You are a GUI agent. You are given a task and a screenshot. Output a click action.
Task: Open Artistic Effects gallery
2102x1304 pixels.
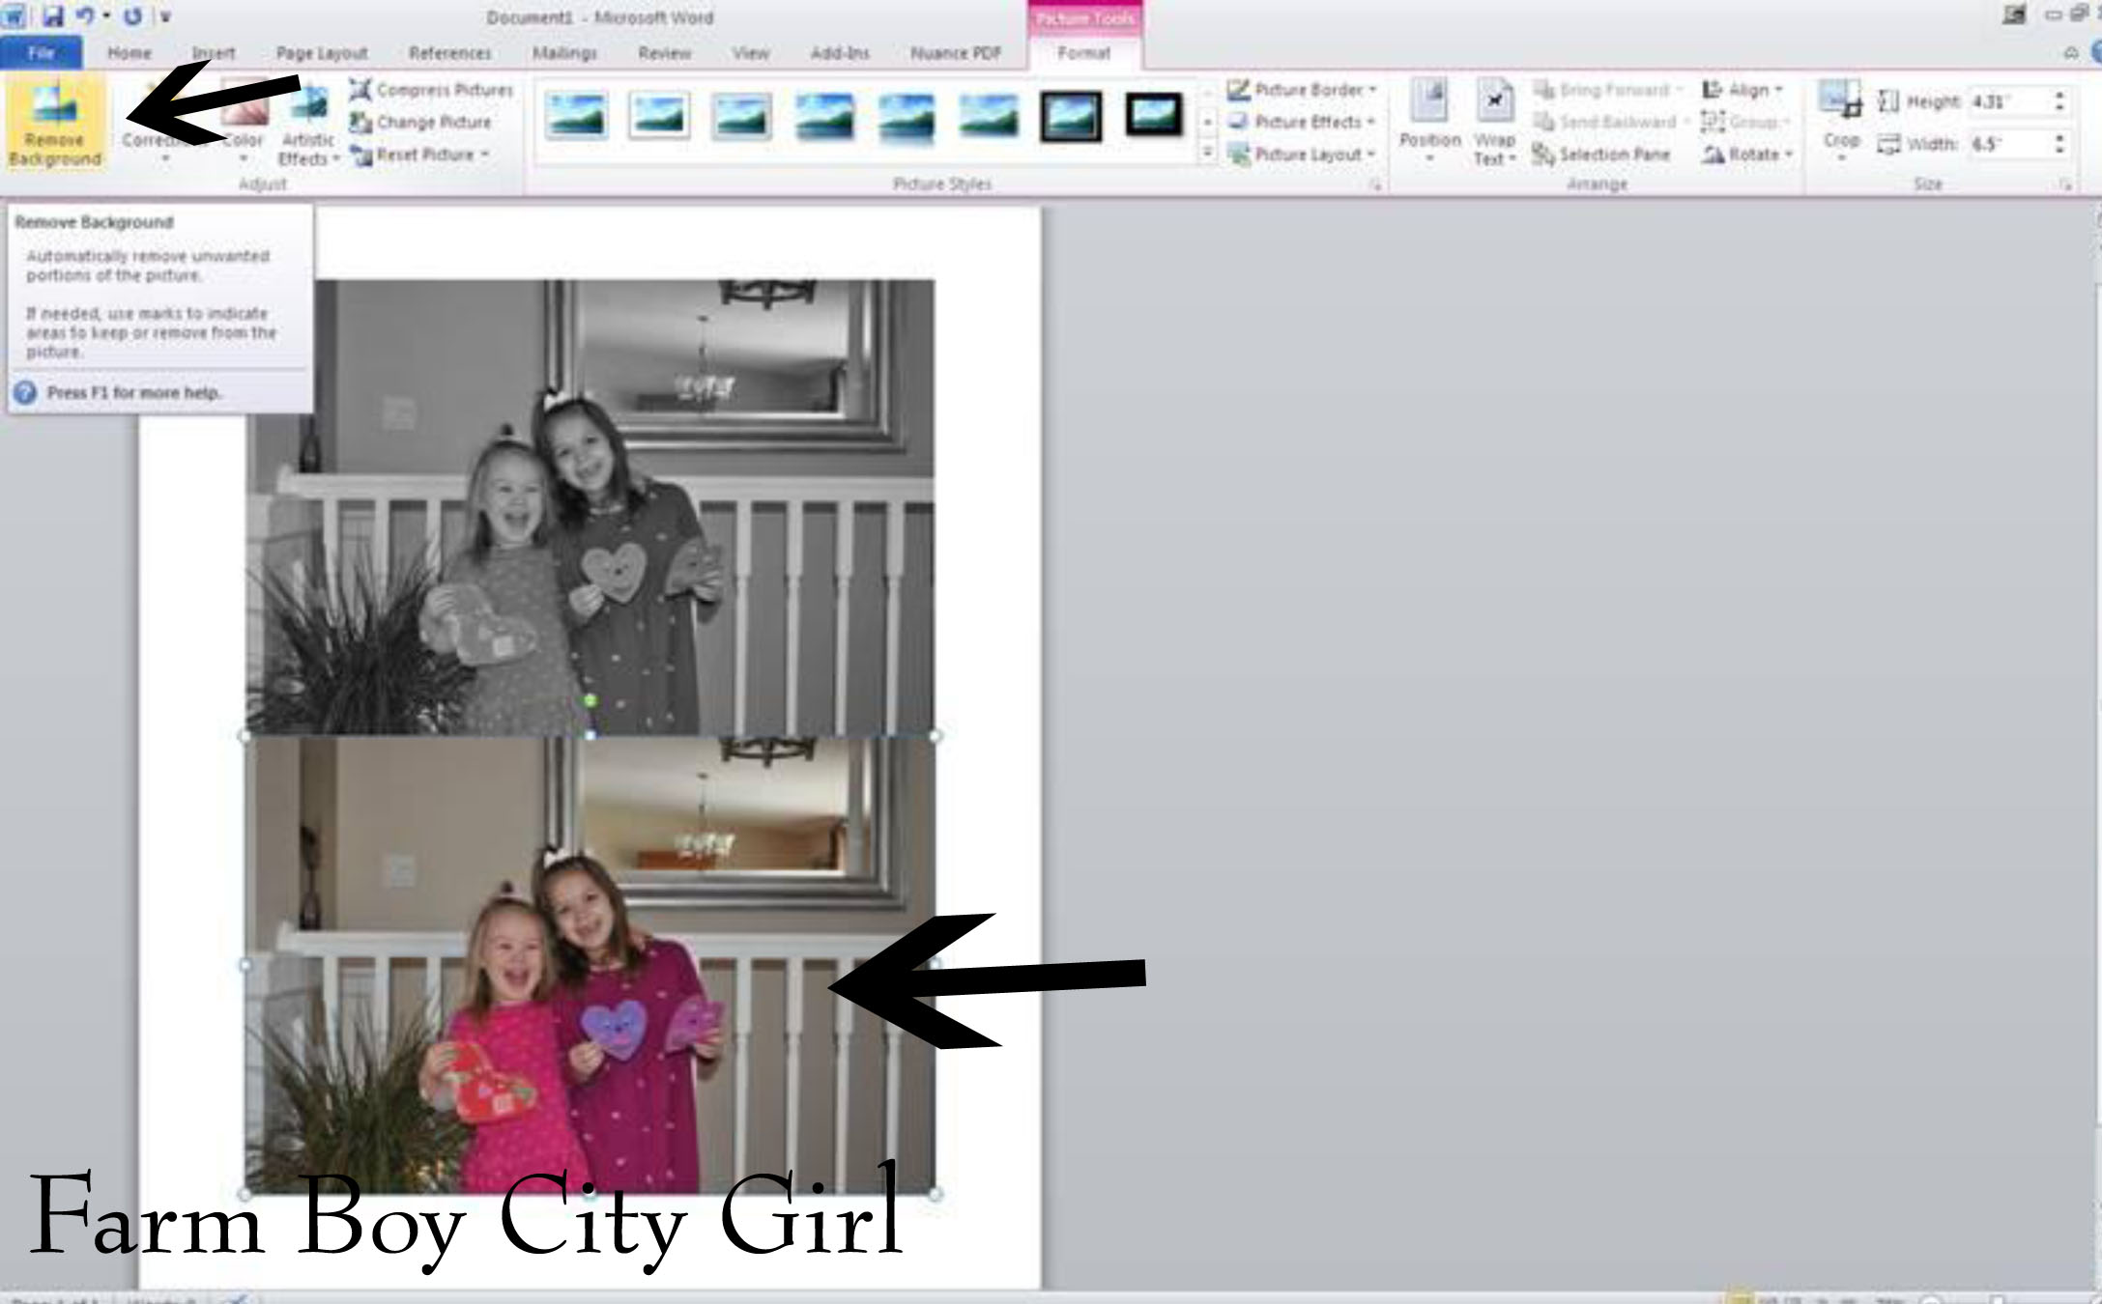click(x=307, y=126)
